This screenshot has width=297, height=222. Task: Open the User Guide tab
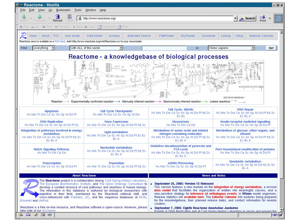click(72, 36)
